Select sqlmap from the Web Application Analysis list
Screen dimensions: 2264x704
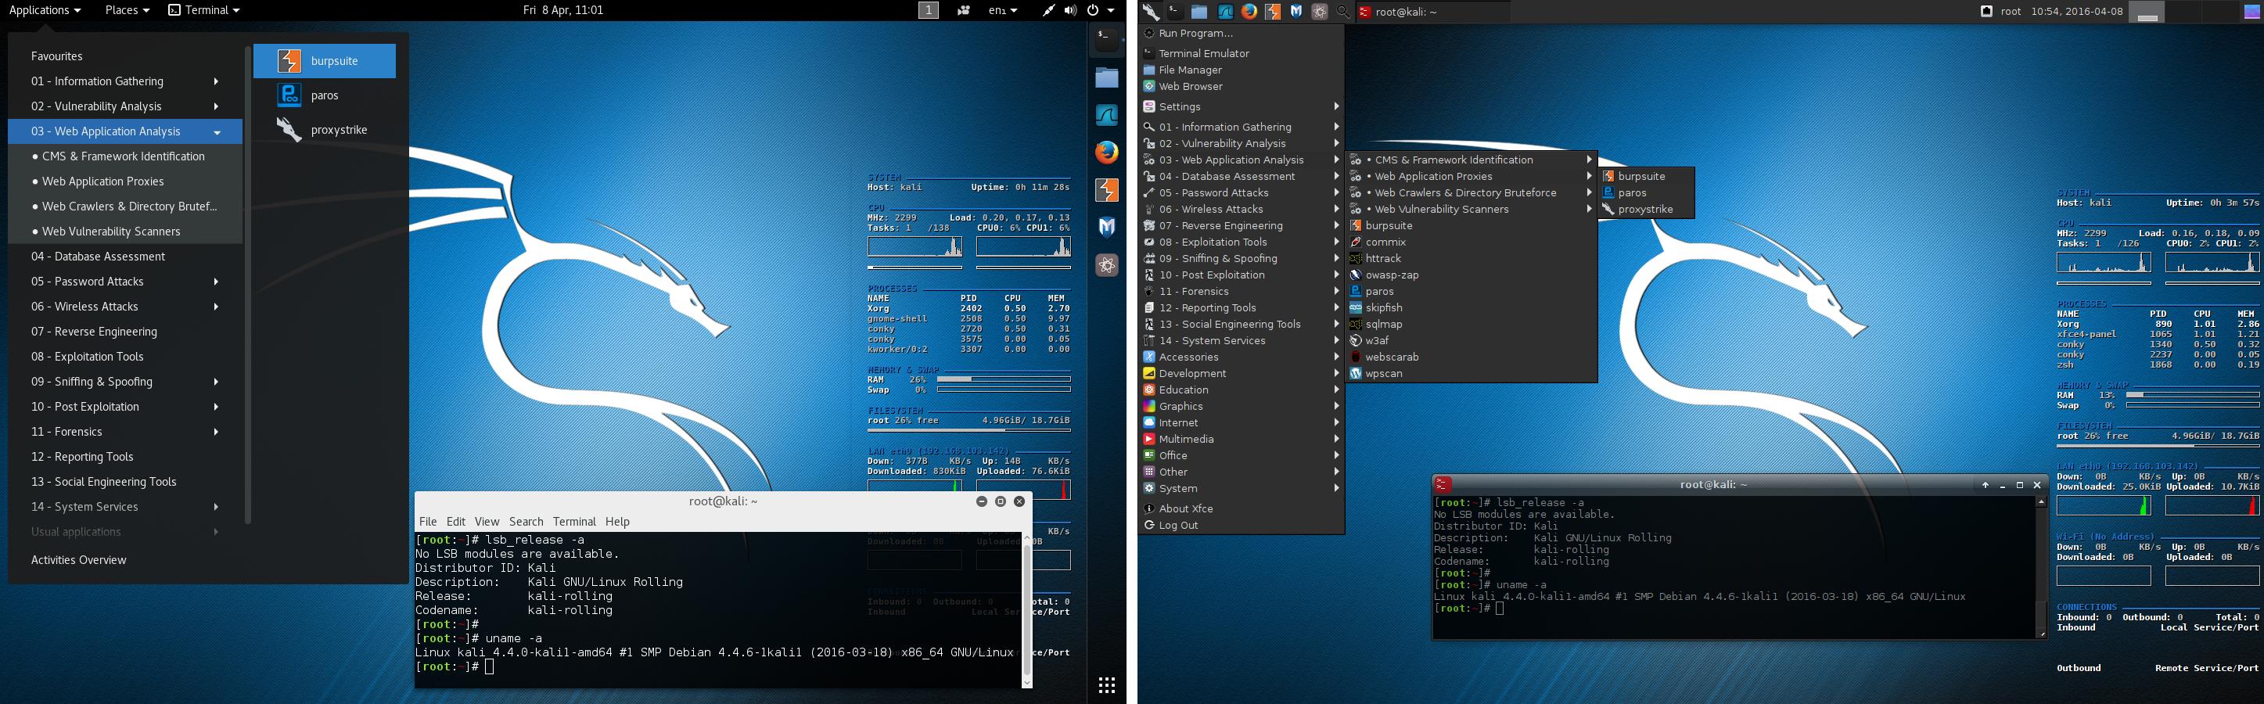click(x=1383, y=325)
